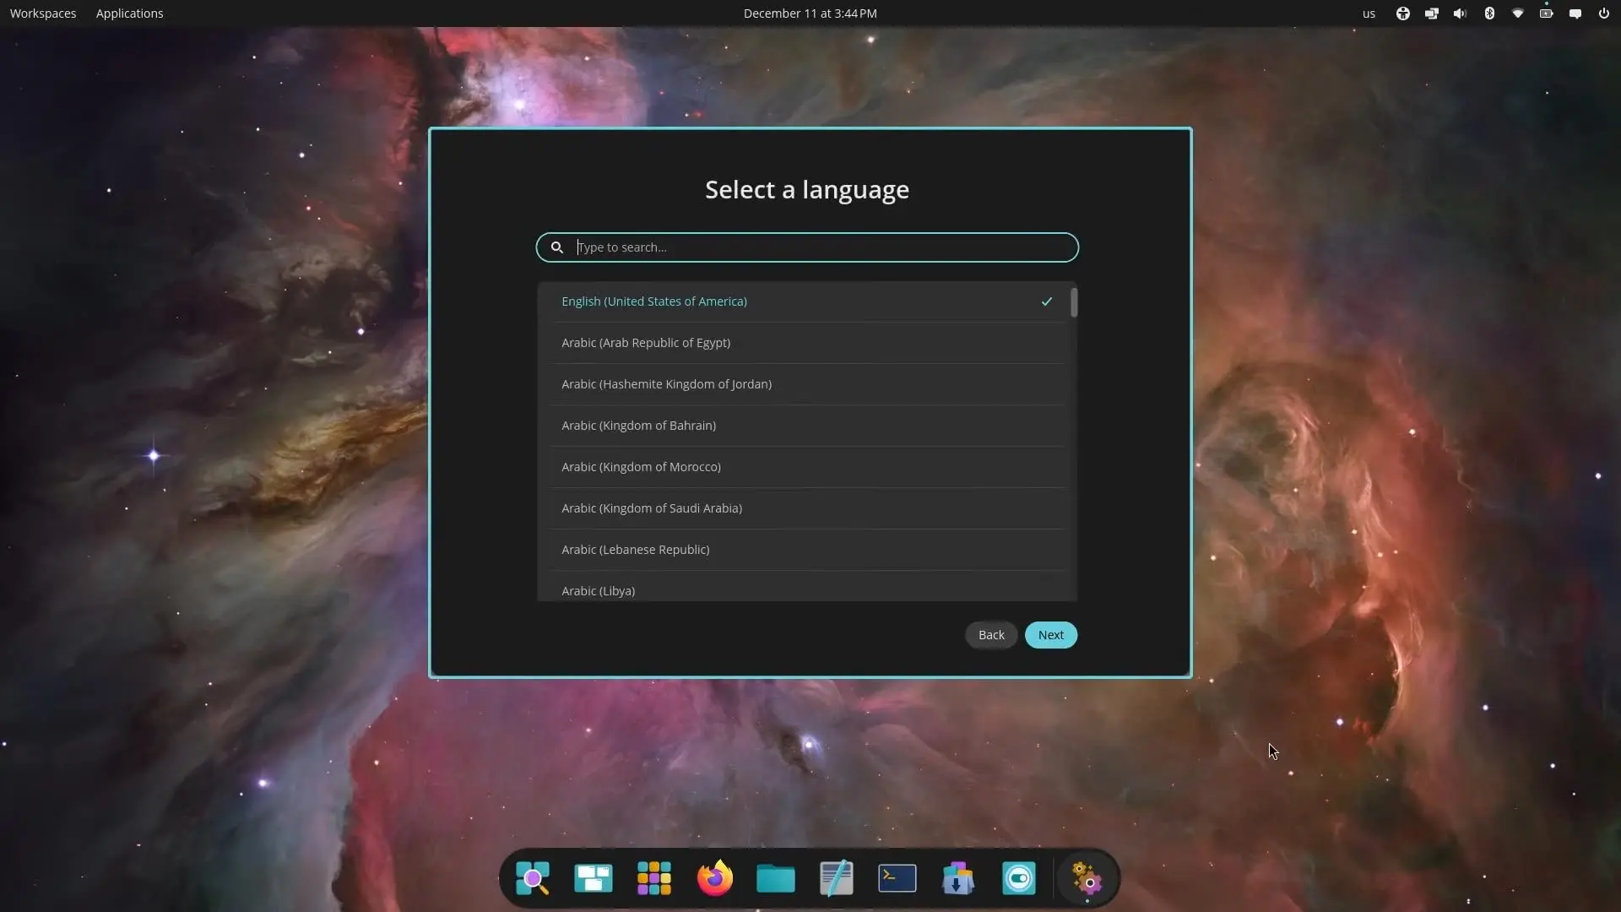This screenshot has width=1621, height=912.
Task: Launch Firefox from the dock
Action: tap(715, 878)
